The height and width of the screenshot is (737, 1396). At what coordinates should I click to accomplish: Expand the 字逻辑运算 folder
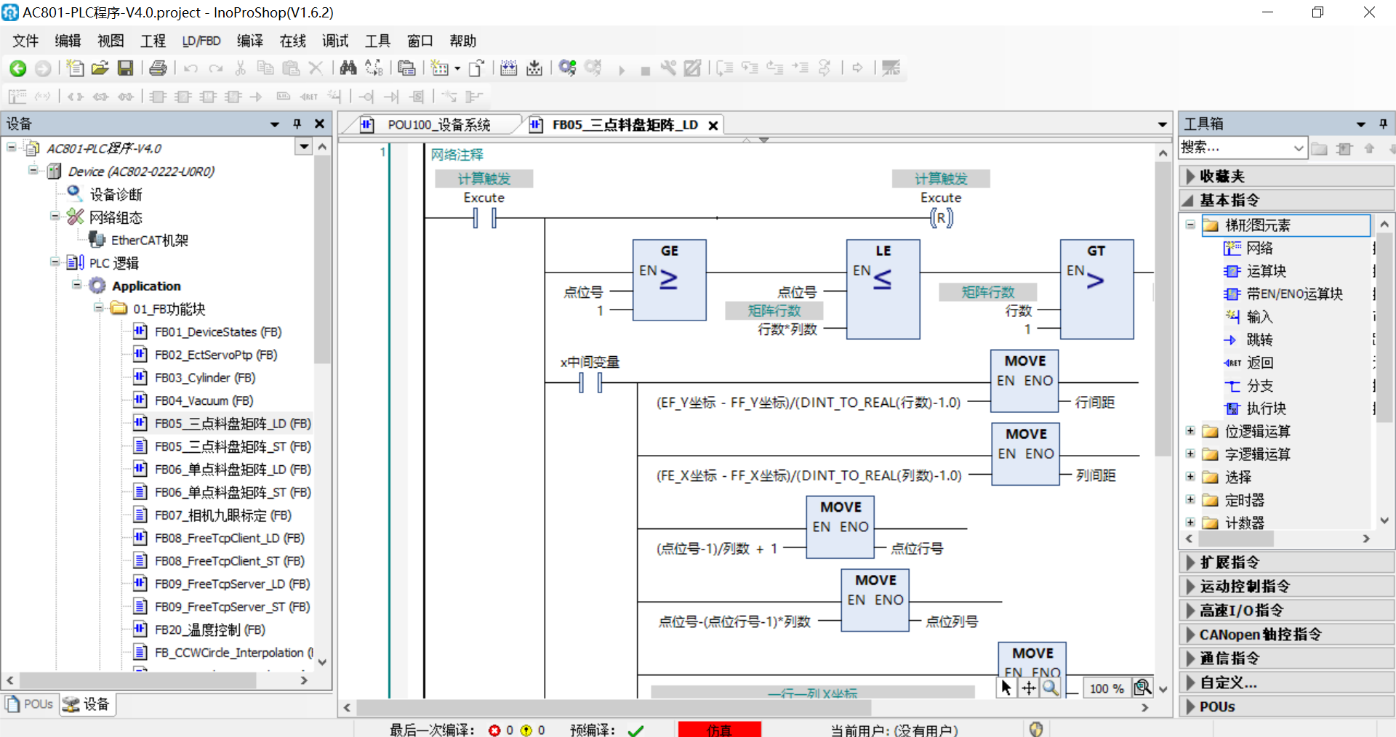(1190, 454)
